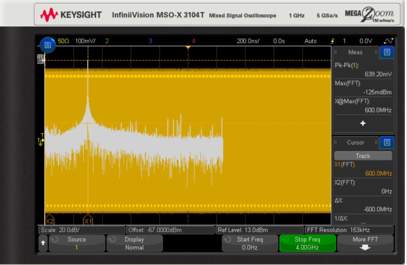Screen dimensions: 407x265
Task: Expand the More FFT menu
Action: click(x=365, y=243)
